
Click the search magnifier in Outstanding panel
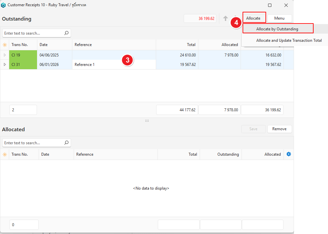pyautogui.click(x=66, y=33)
